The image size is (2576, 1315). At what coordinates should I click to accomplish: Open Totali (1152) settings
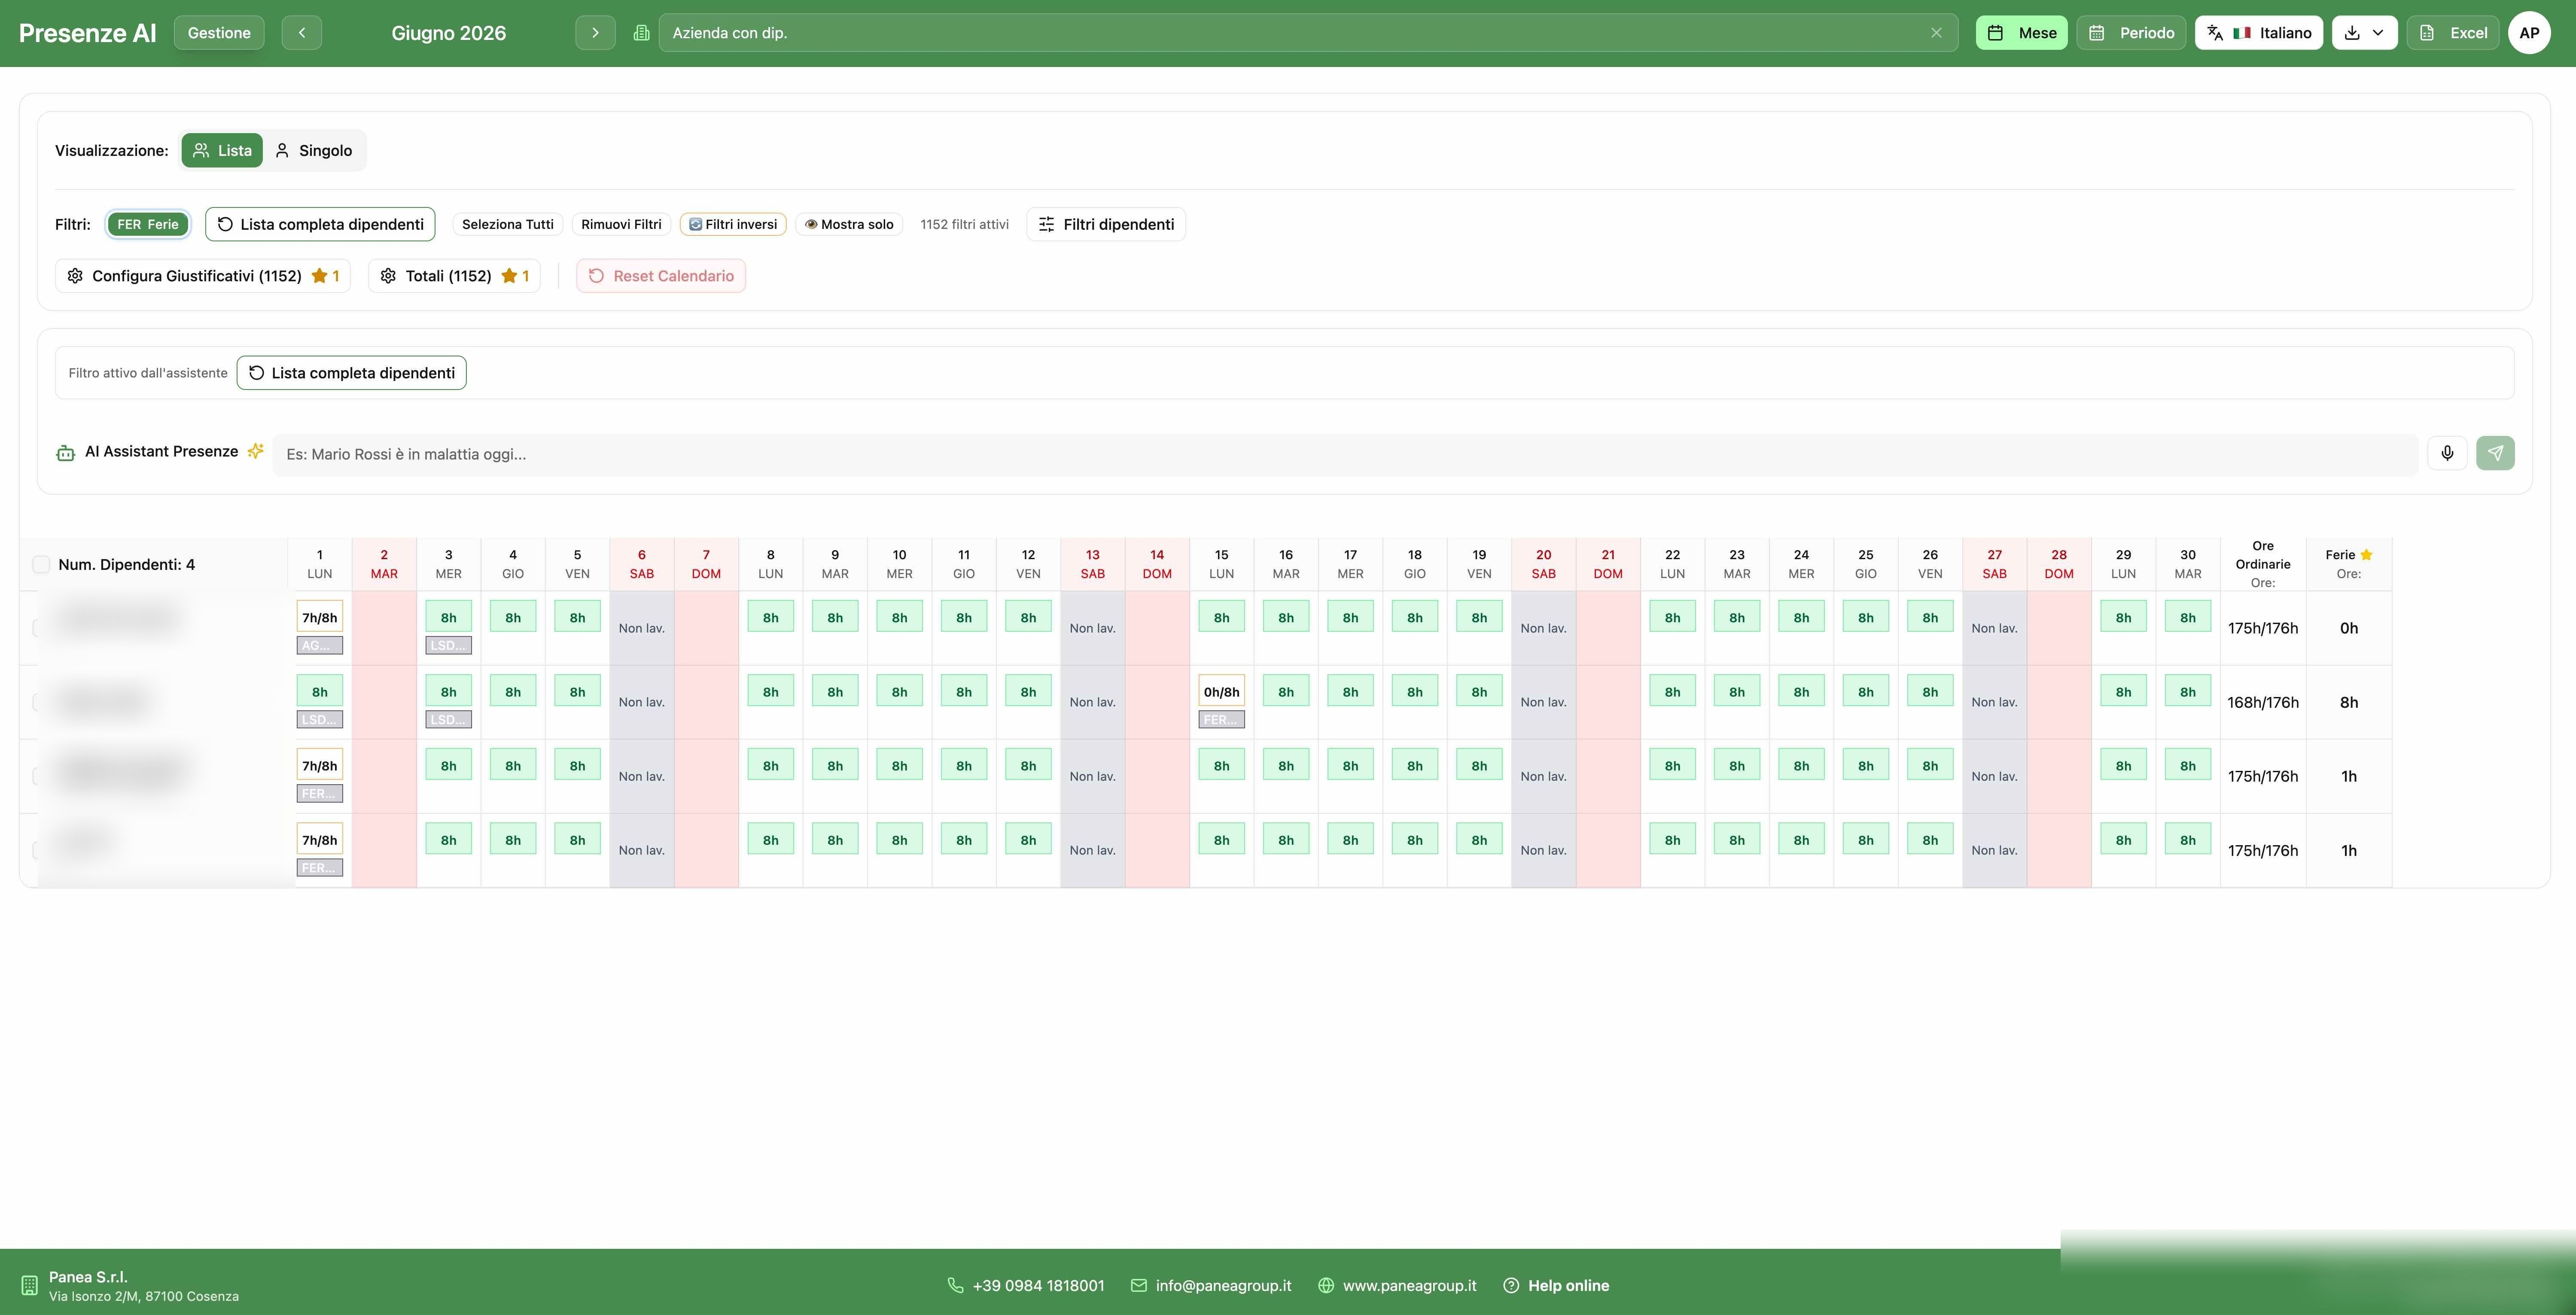454,276
